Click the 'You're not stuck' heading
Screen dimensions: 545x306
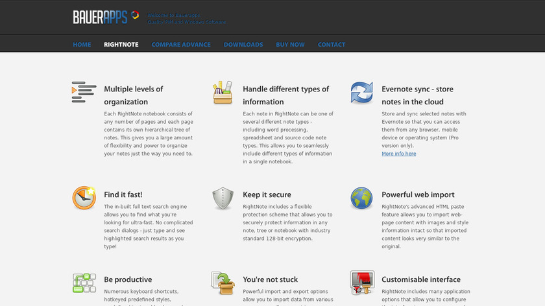(x=270, y=279)
